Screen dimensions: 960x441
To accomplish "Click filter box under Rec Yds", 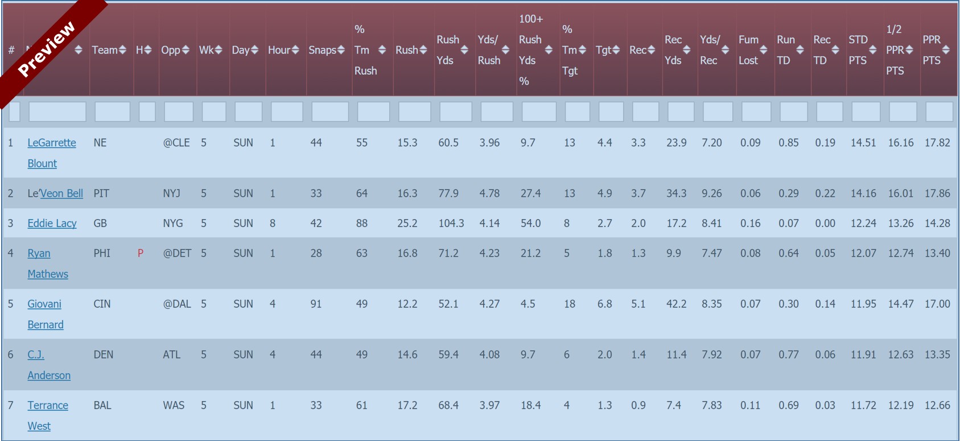I will pyautogui.click(x=680, y=112).
